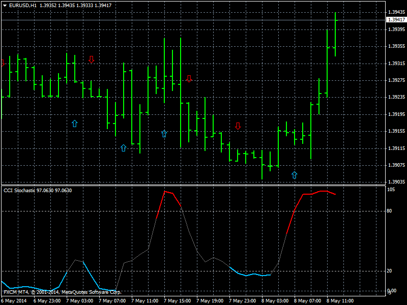The height and width of the screenshot is (305, 407).
Task: Click the 8 May 03:00 time label
Action: click(x=275, y=301)
